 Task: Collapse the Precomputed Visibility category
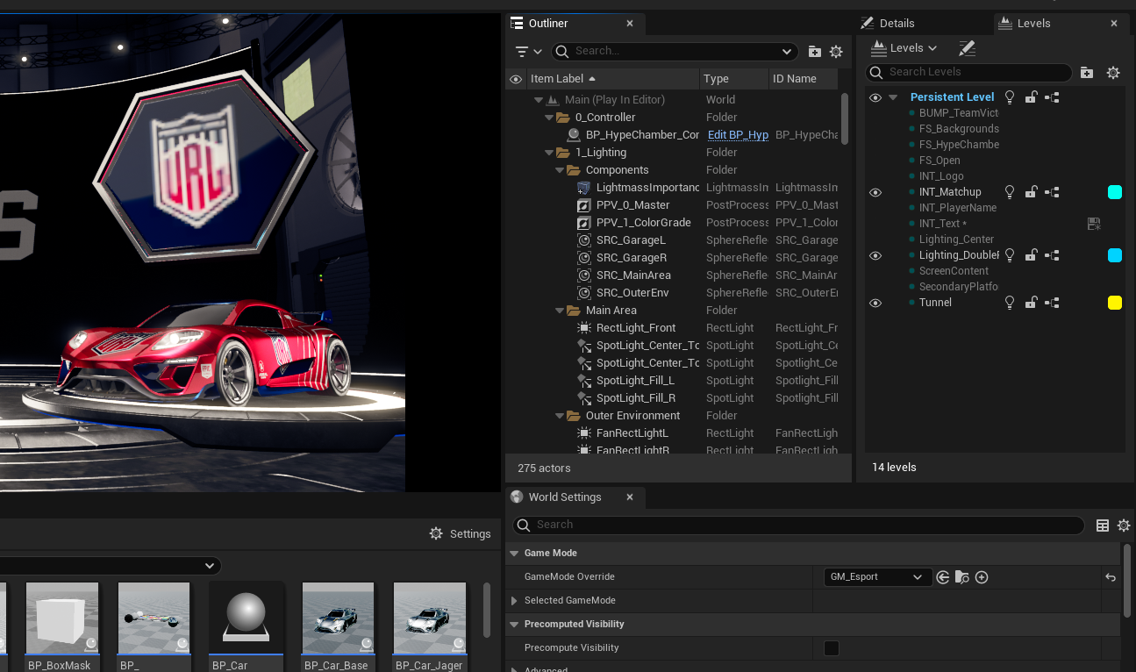click(x=514, y=625)
